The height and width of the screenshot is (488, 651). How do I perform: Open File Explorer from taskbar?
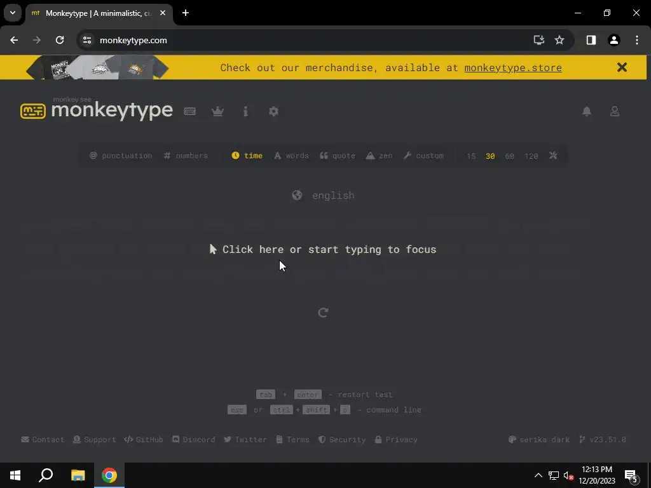tap(78, 475)
